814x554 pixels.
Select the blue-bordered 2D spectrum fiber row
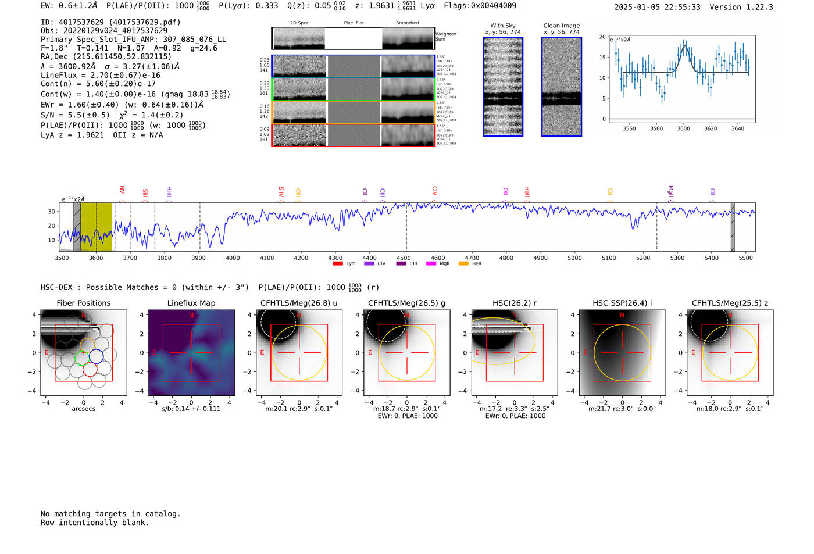[353, 66]
